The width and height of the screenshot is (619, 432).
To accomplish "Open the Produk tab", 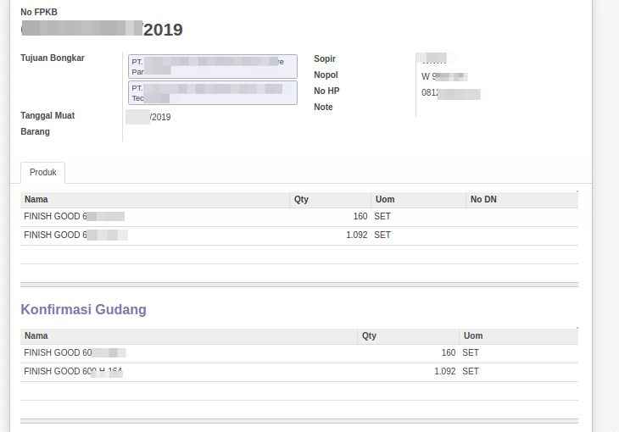I will (42, 172).
